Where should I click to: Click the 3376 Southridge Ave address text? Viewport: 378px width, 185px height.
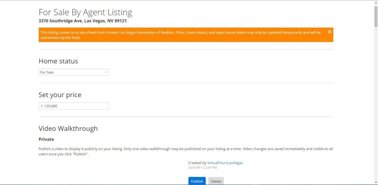point(83,21)
